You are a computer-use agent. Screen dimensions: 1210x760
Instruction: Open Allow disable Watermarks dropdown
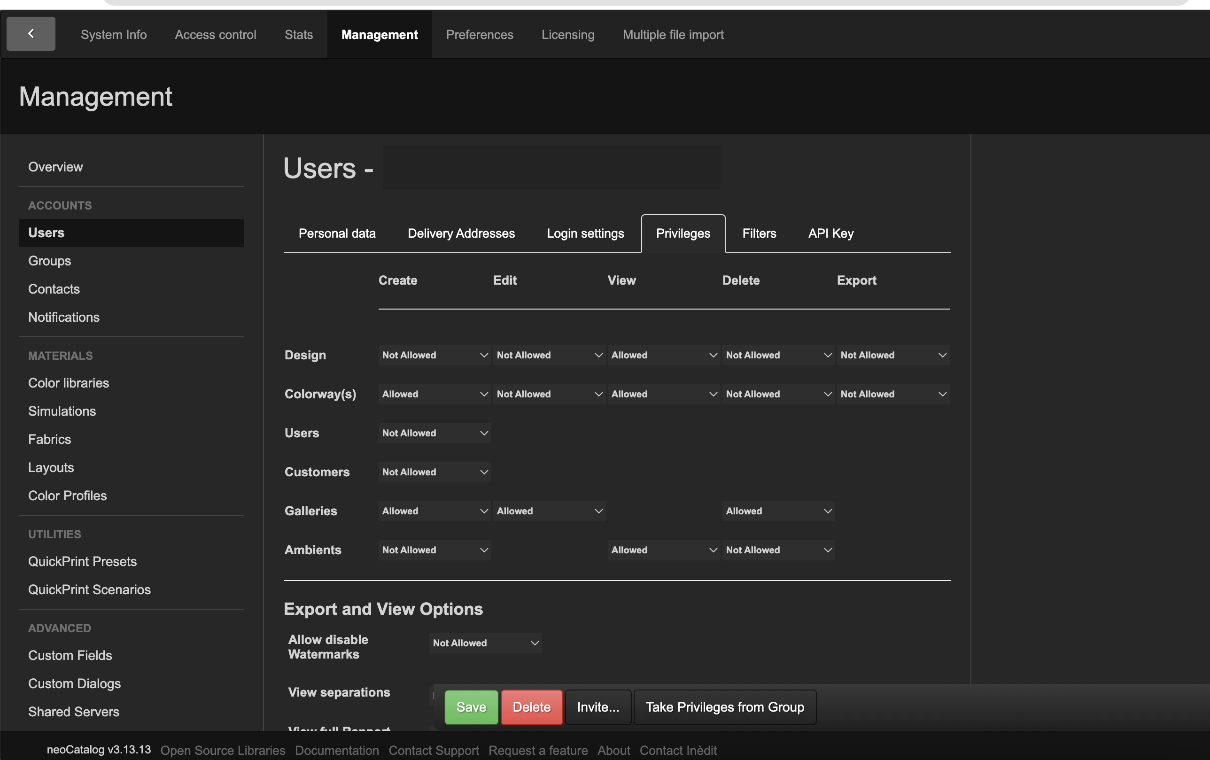click(485, 643)
